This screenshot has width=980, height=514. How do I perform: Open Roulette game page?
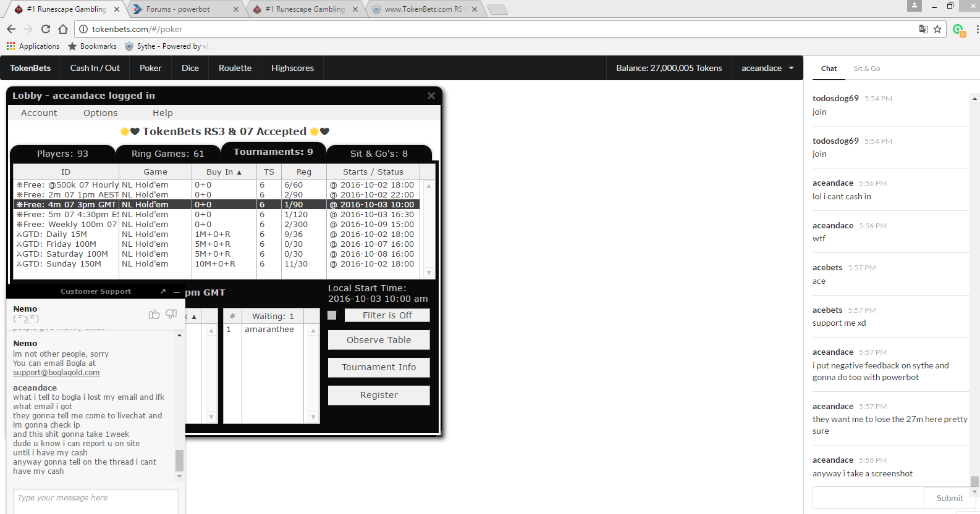point(235,68)
